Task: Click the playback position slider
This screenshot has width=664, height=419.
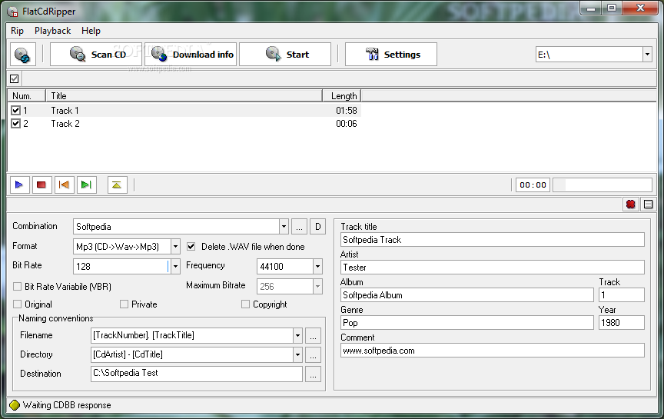Action: [603, 185]
